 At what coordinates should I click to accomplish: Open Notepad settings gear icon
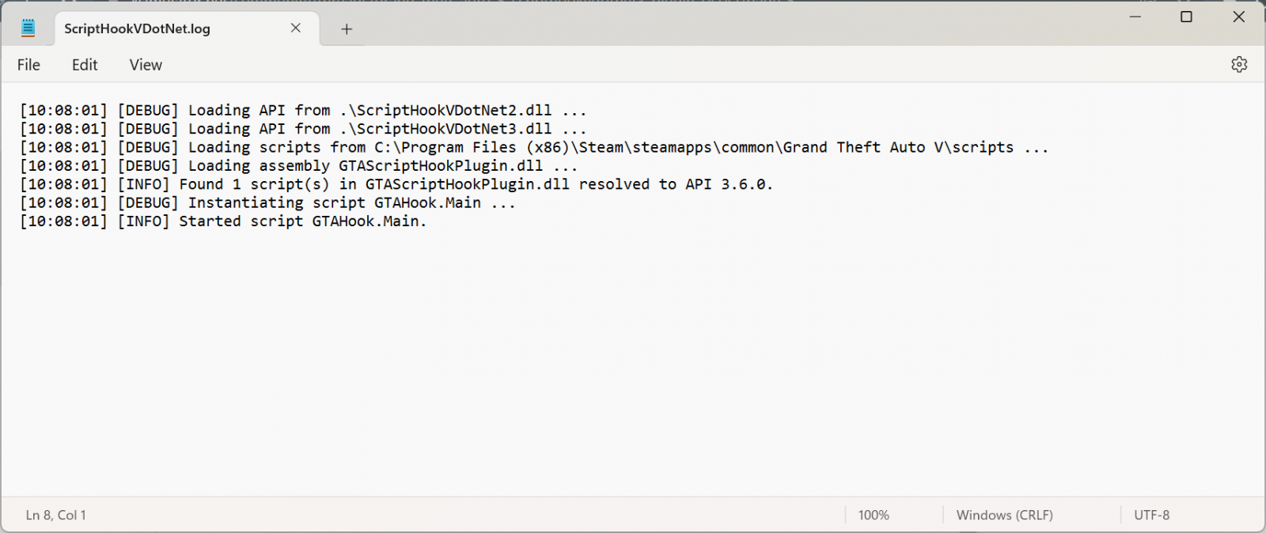pyautogui.click(x=1239, y=65)
